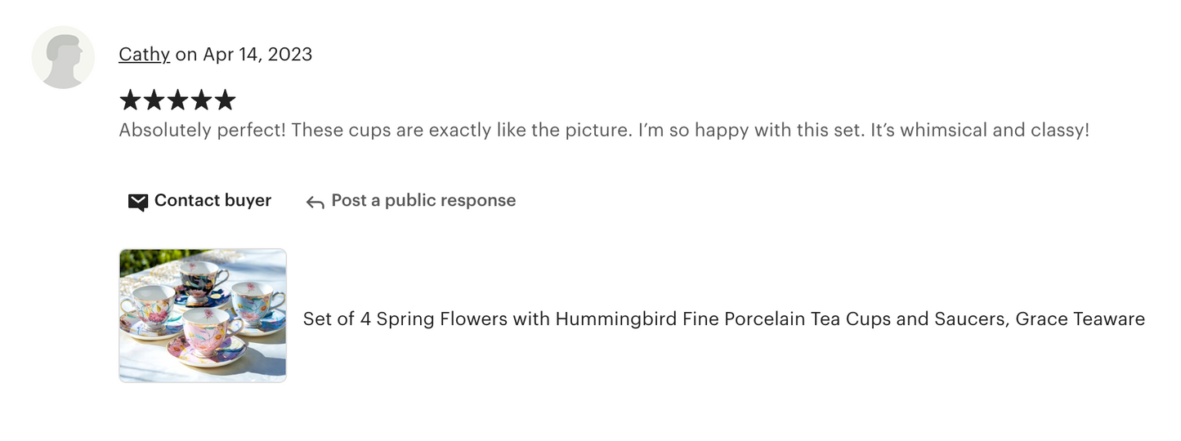
Task: Open the tea cups product thumbnail
Action: point(203,315)
